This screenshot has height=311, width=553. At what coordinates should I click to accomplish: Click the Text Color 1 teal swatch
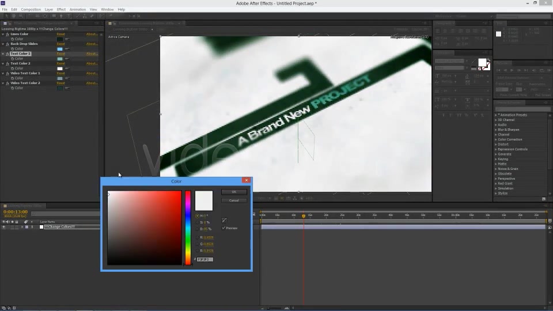[x=60, y=59]
